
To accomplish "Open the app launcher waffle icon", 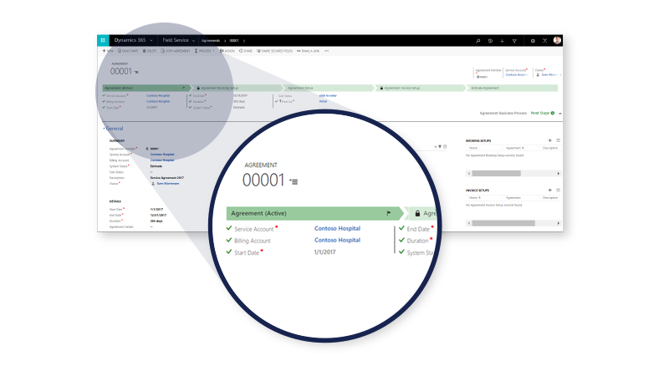I will click(103, 40).
